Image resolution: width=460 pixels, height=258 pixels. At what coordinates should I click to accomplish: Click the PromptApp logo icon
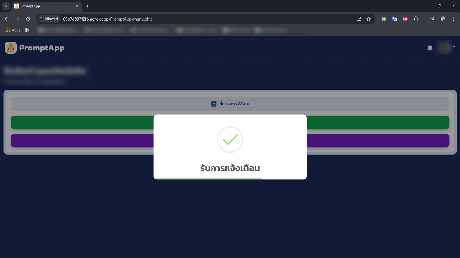11,48
